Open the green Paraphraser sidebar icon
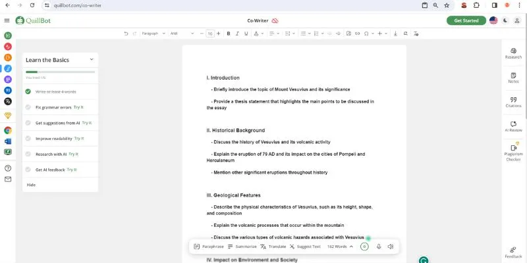The height and width of the screenshot is (263, 527). (x=8, y=36)
